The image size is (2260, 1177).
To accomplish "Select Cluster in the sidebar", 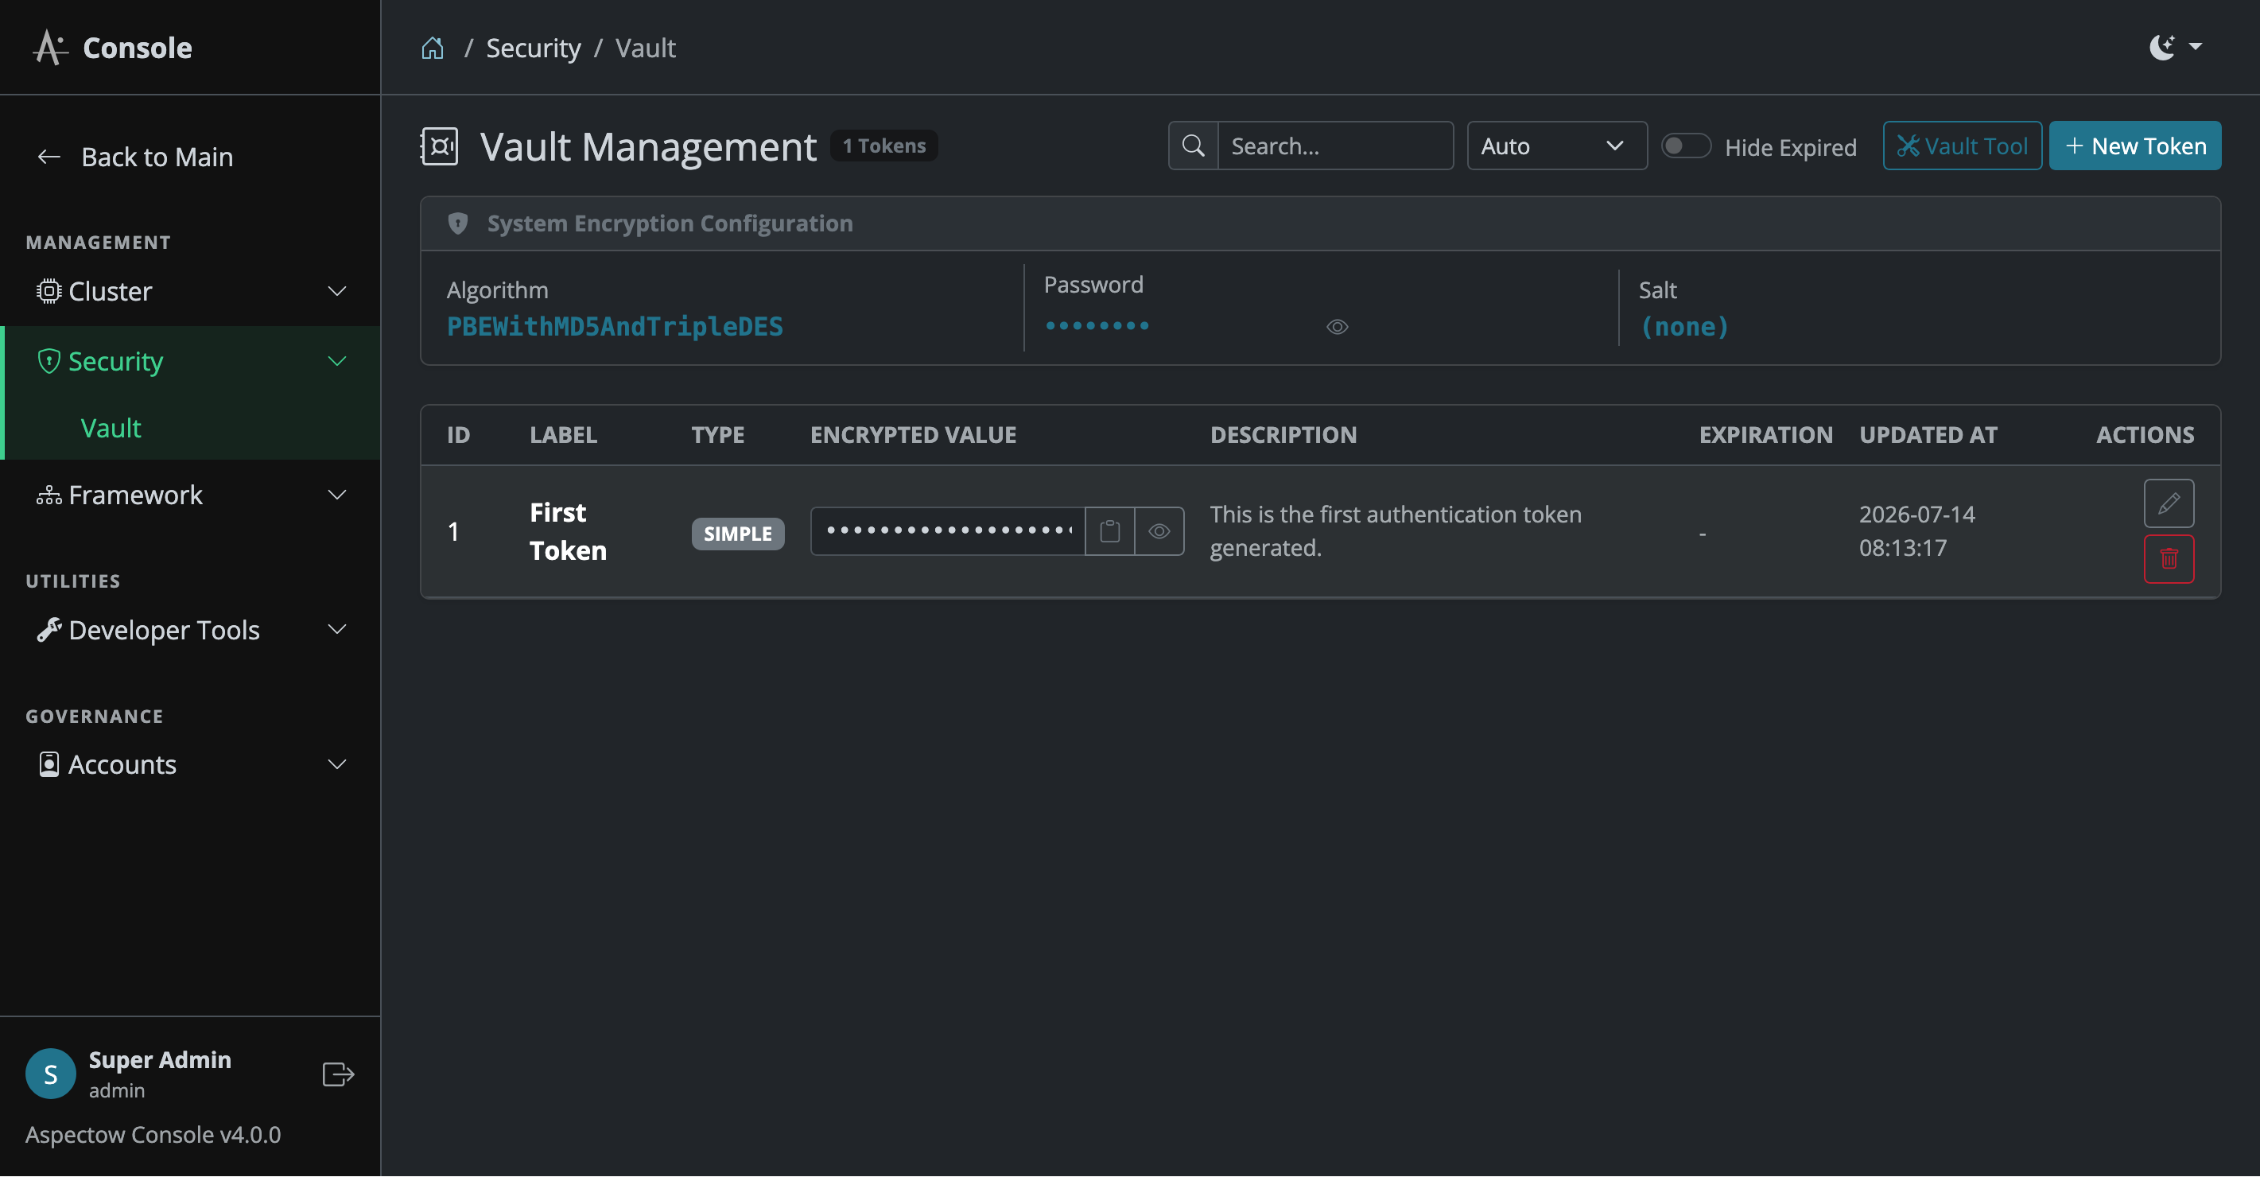I will (x=190, y=291).
